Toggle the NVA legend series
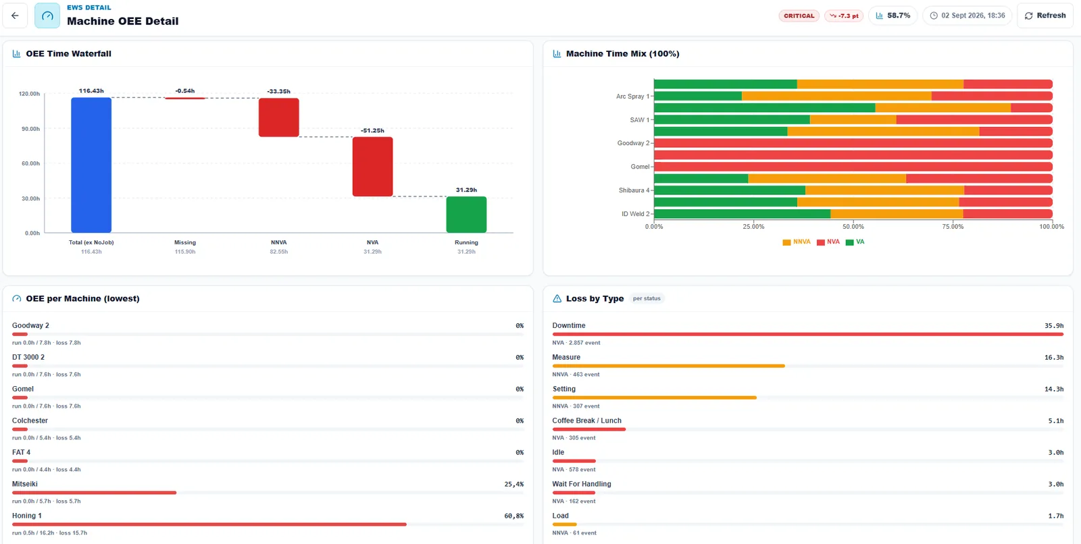This screenshot has width=1081, height=544. [x=828, y=242]
